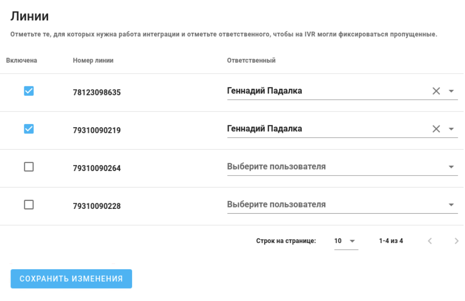
Task: Enable the checkbox for line 79310090228
Action: (x=30, y=204)
